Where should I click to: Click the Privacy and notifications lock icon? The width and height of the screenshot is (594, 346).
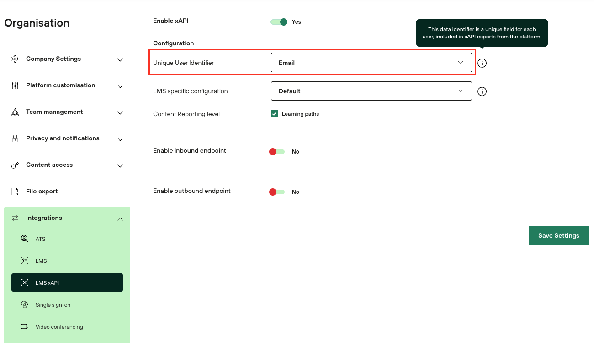click(15, 138)
